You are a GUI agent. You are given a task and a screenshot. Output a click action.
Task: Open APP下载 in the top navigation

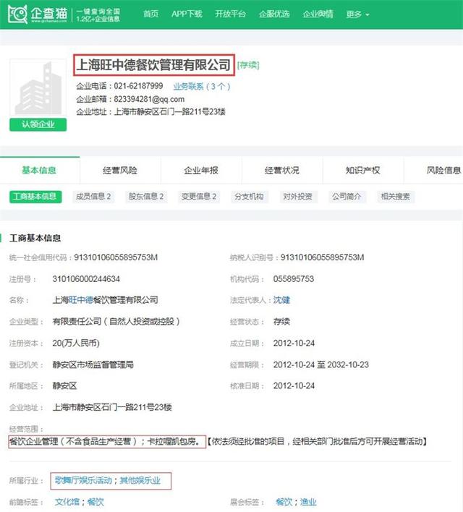pyautogui.click(x=187, y=14)
